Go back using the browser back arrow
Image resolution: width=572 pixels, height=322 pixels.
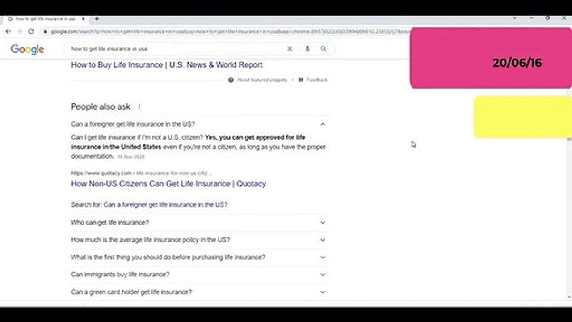click(8, 31)
